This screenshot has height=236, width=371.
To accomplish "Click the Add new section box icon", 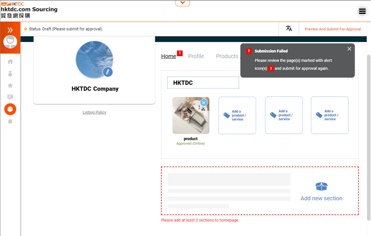I will pos(322,187).
